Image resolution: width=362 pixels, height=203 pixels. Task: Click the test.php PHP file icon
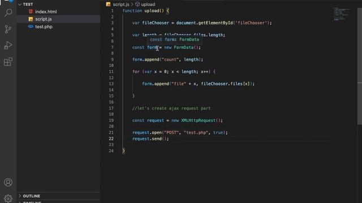point(31,27)
